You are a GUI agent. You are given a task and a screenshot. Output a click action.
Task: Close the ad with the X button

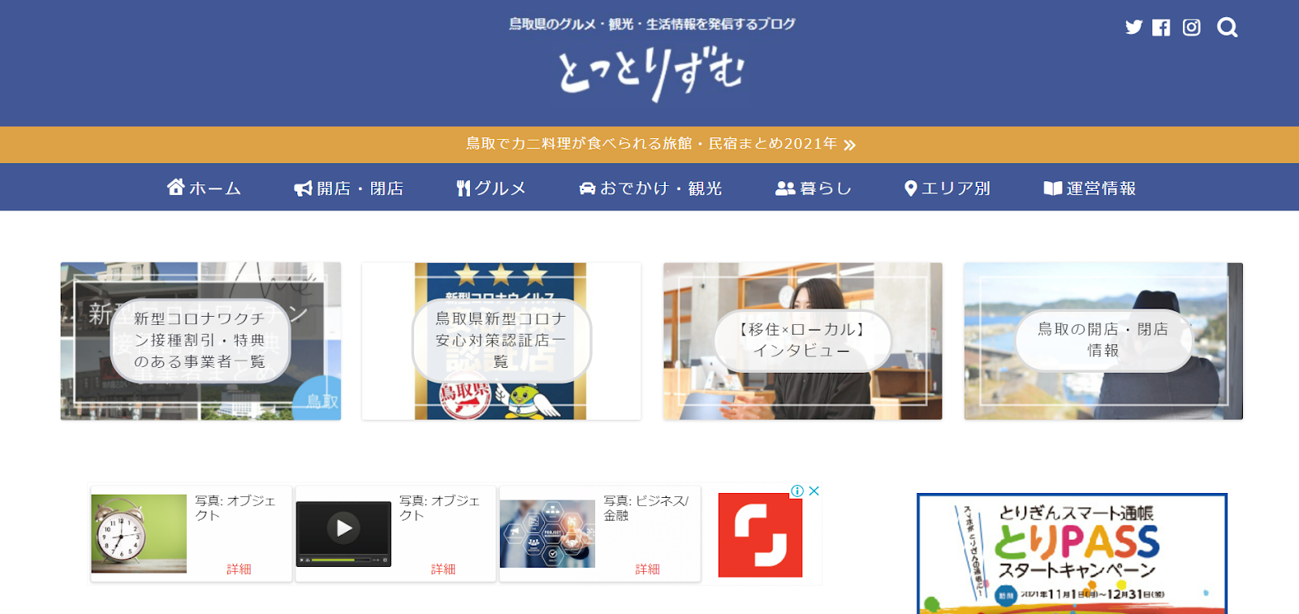[x=814, y=491]
